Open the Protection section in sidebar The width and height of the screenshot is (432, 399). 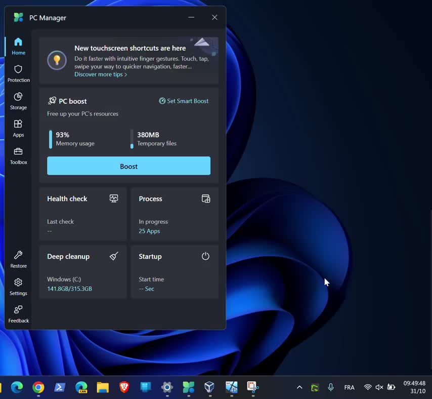pyautogui.click(x=18, y=73)
